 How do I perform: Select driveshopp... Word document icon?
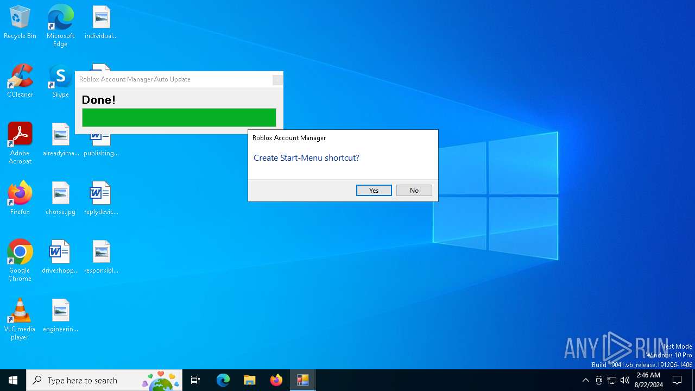[60, 257]
